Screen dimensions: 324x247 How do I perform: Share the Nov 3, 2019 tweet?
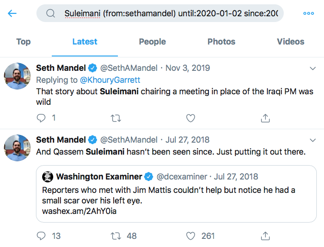[x=265, y=117]
